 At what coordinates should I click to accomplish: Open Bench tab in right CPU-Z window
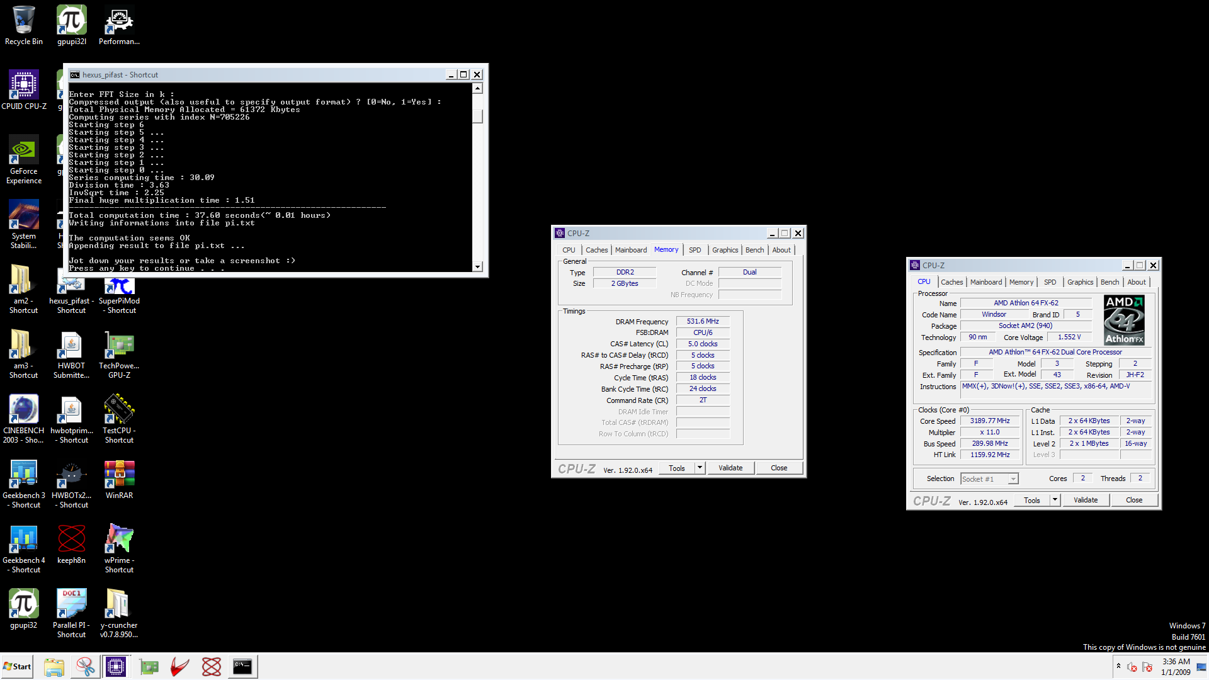coord(1110,282)
